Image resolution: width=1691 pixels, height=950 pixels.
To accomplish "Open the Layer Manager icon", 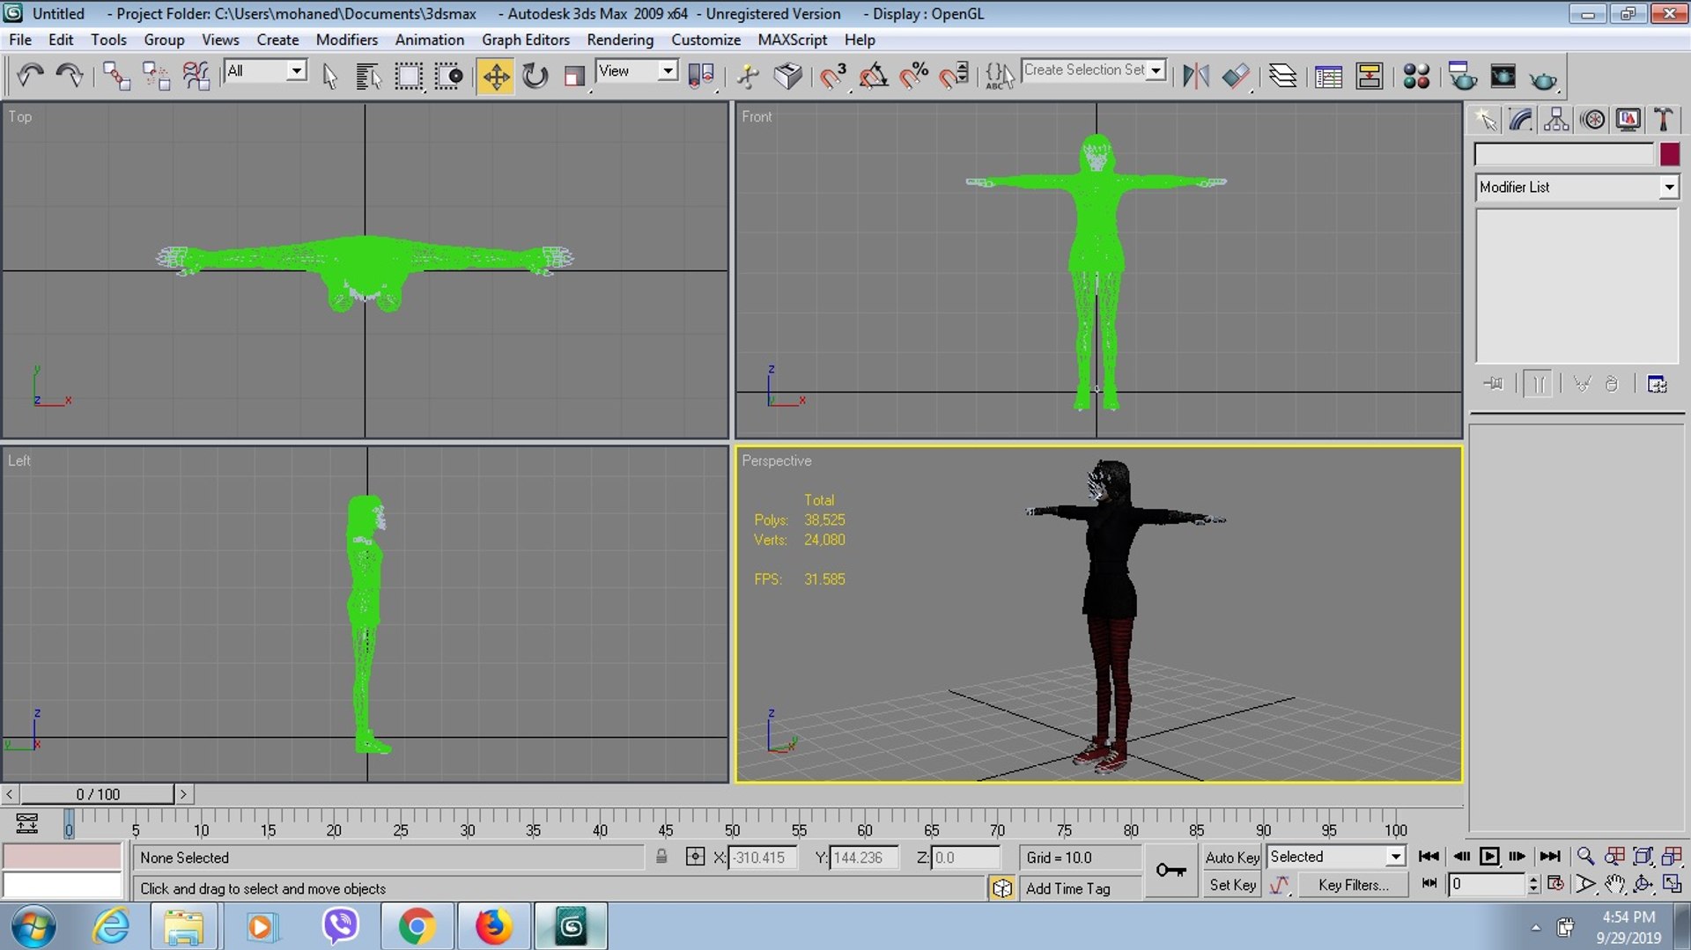I will (x=1282, y=76).
